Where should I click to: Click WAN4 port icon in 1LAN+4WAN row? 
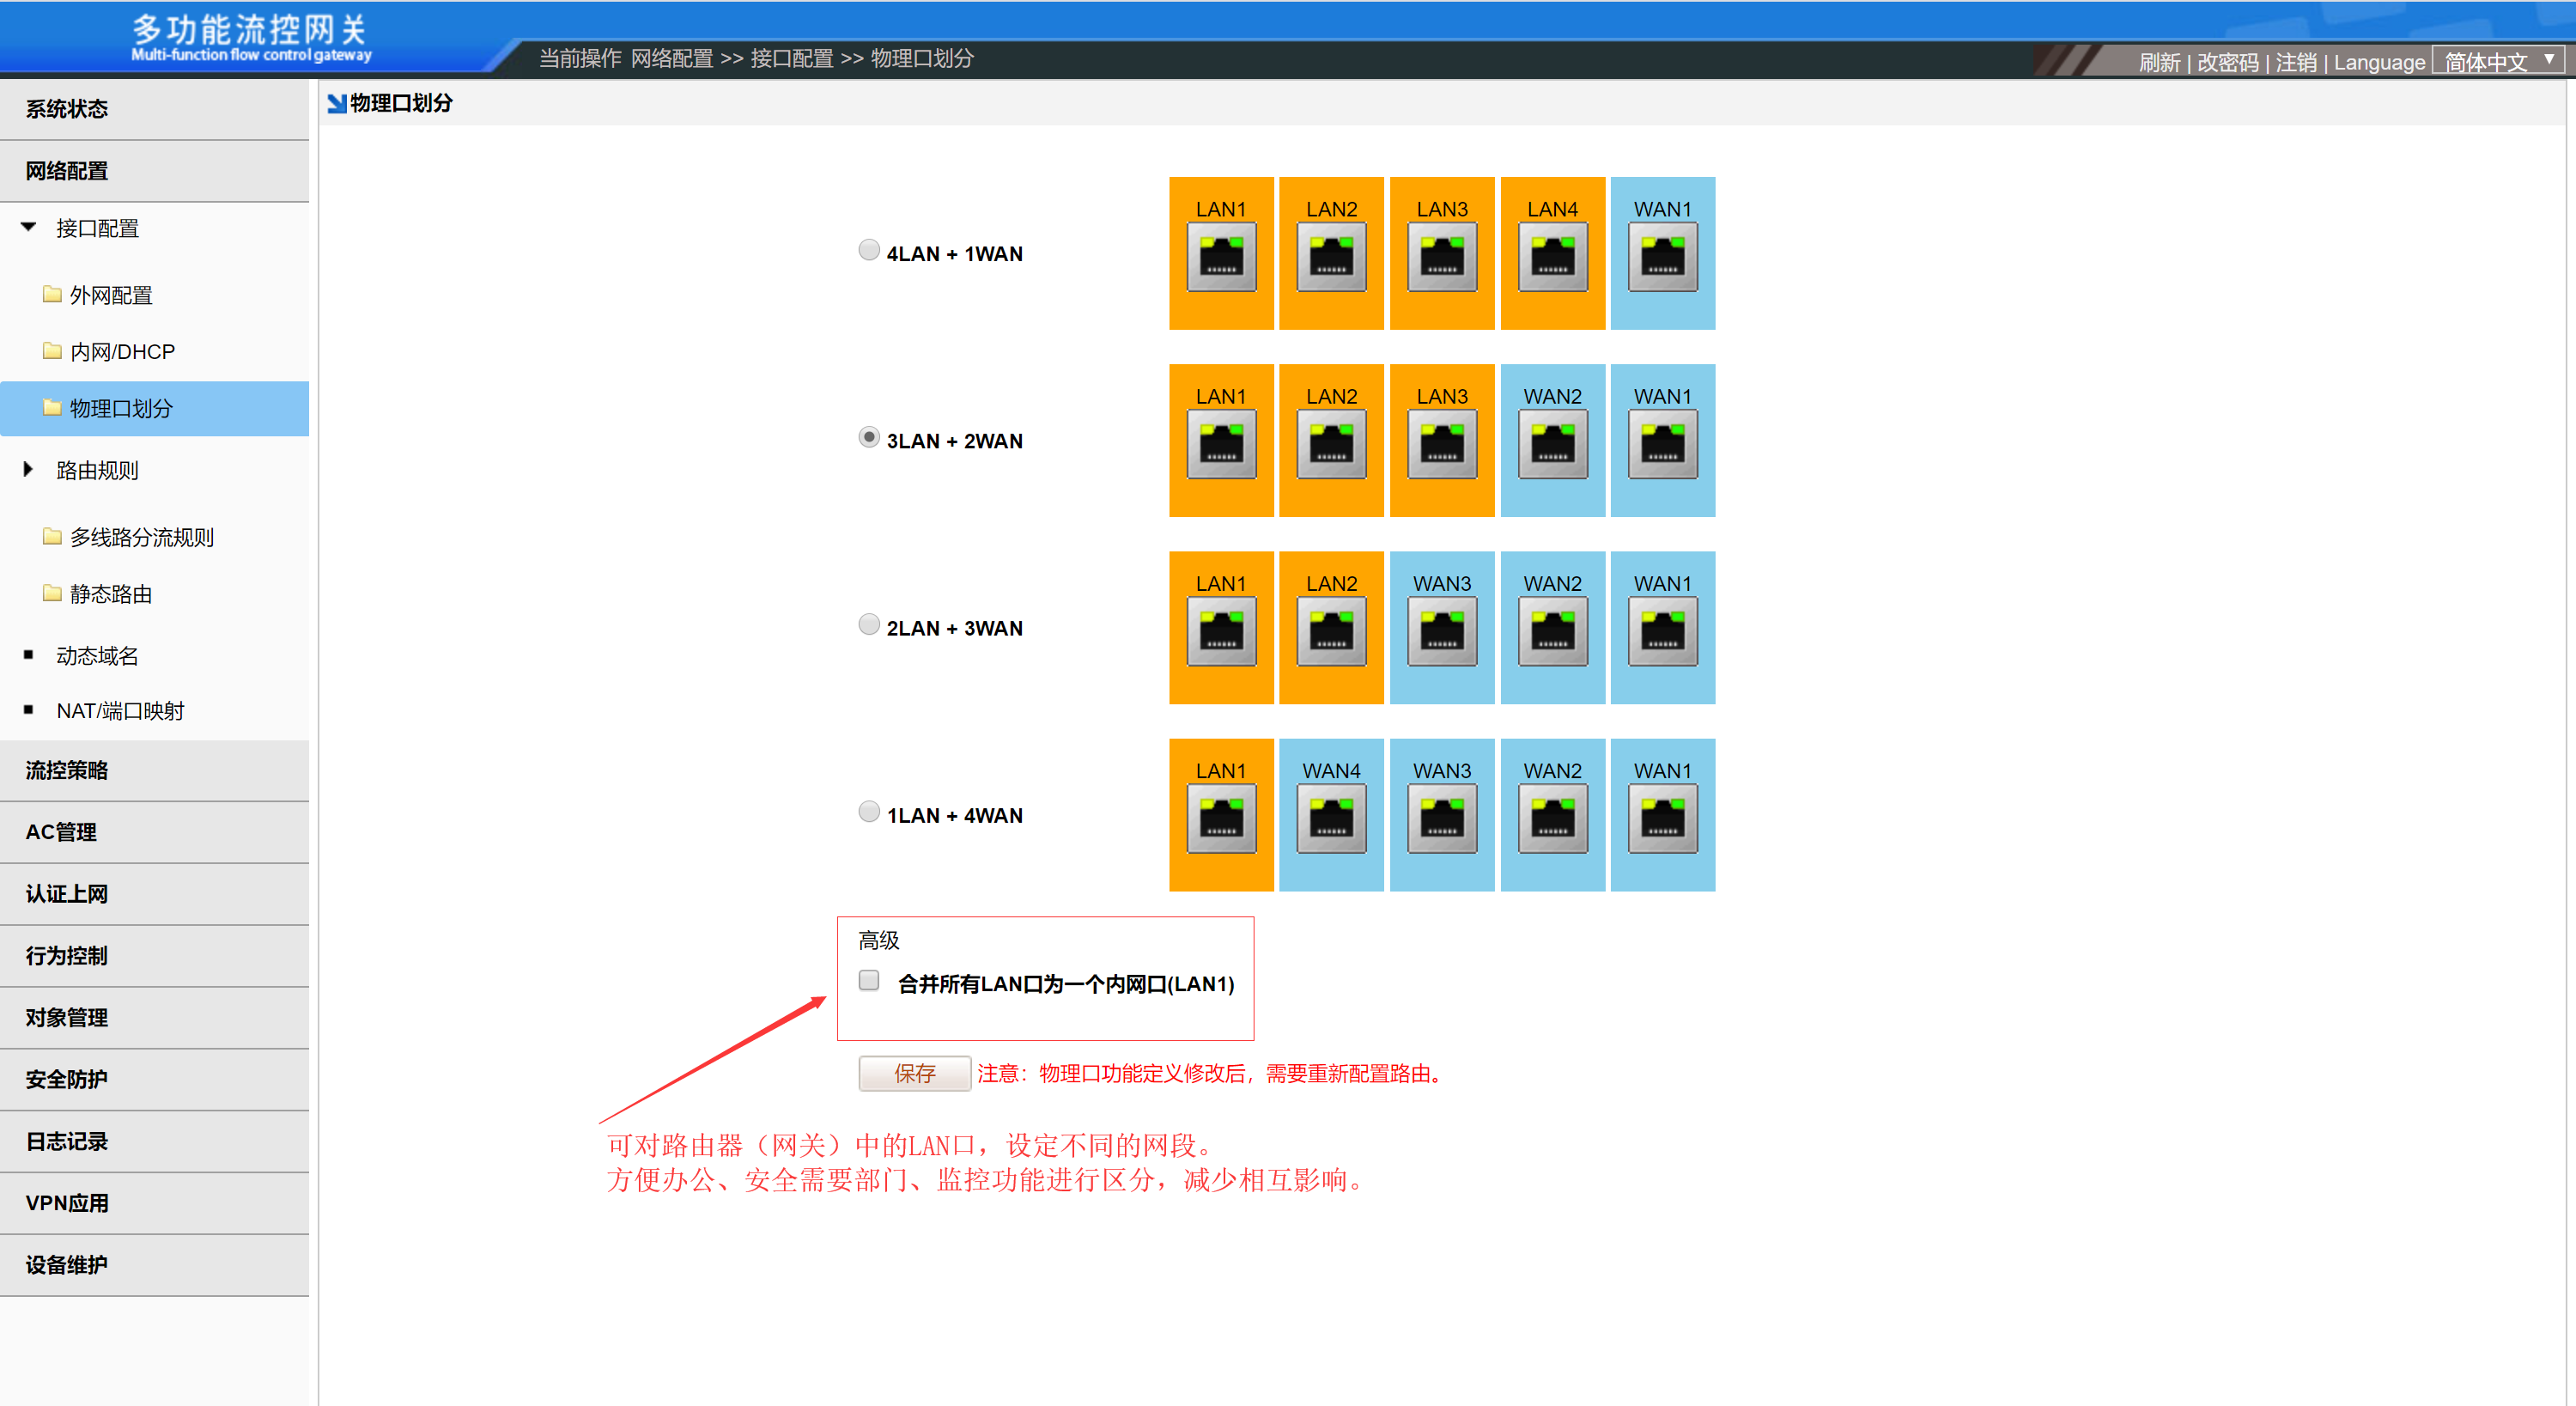point(1331,818)
